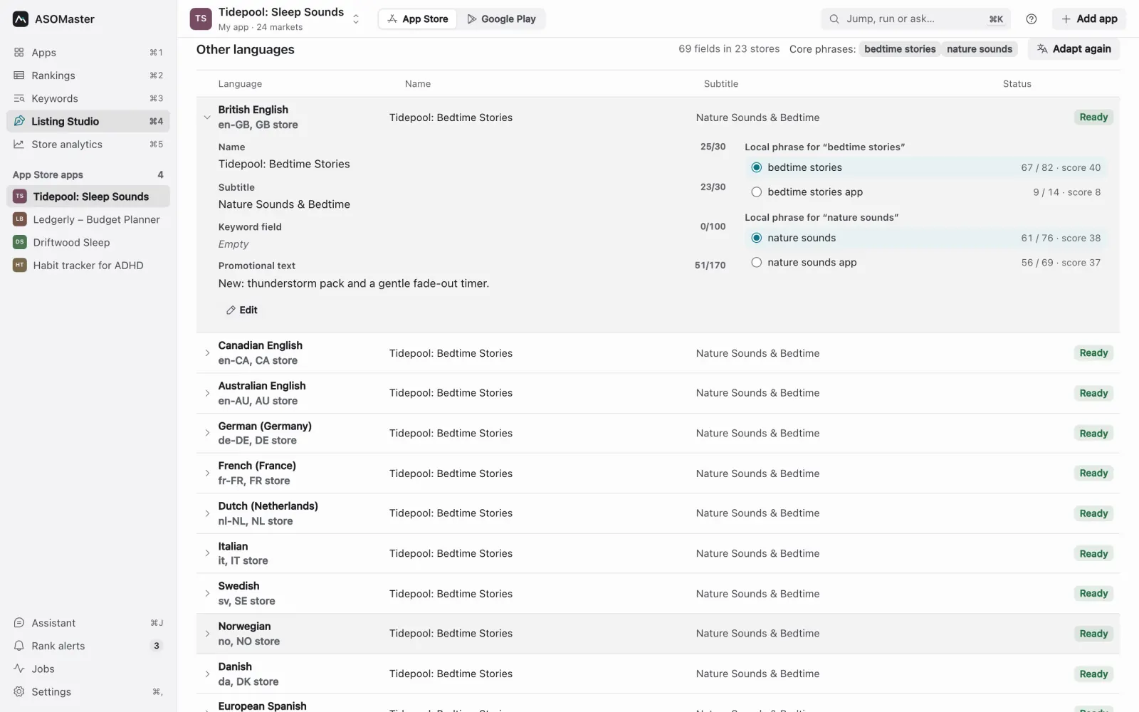The height and width of the screenshot is (712, 1139).
Task: Choose the "nature sounds app" phrase
Action: coord(757,263)
